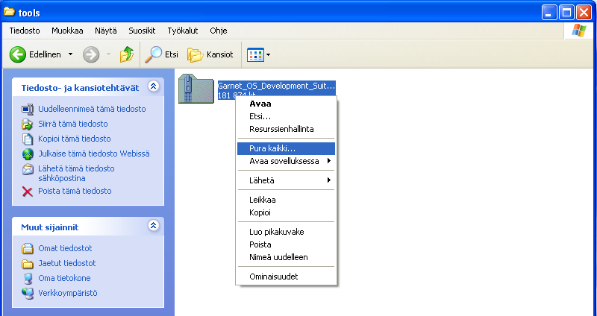This screenshot has width=597, height=316.
Task: Choose Avaa in the context menu
Action: 287,104
